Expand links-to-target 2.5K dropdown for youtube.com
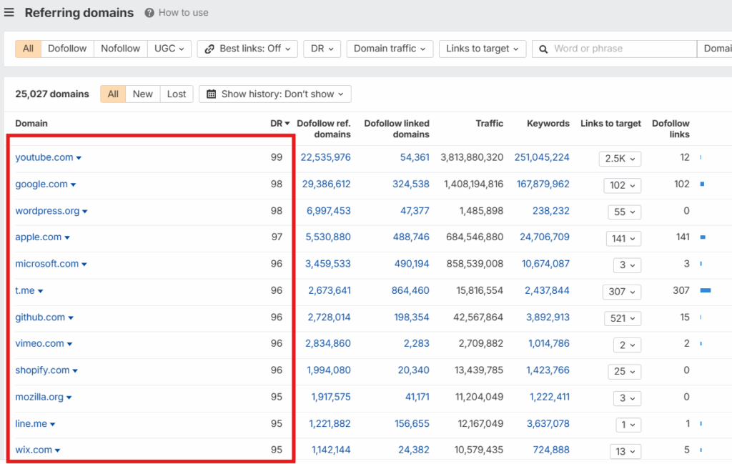The width and height of the screenshot is (732, 464). [x=620, y=159]
